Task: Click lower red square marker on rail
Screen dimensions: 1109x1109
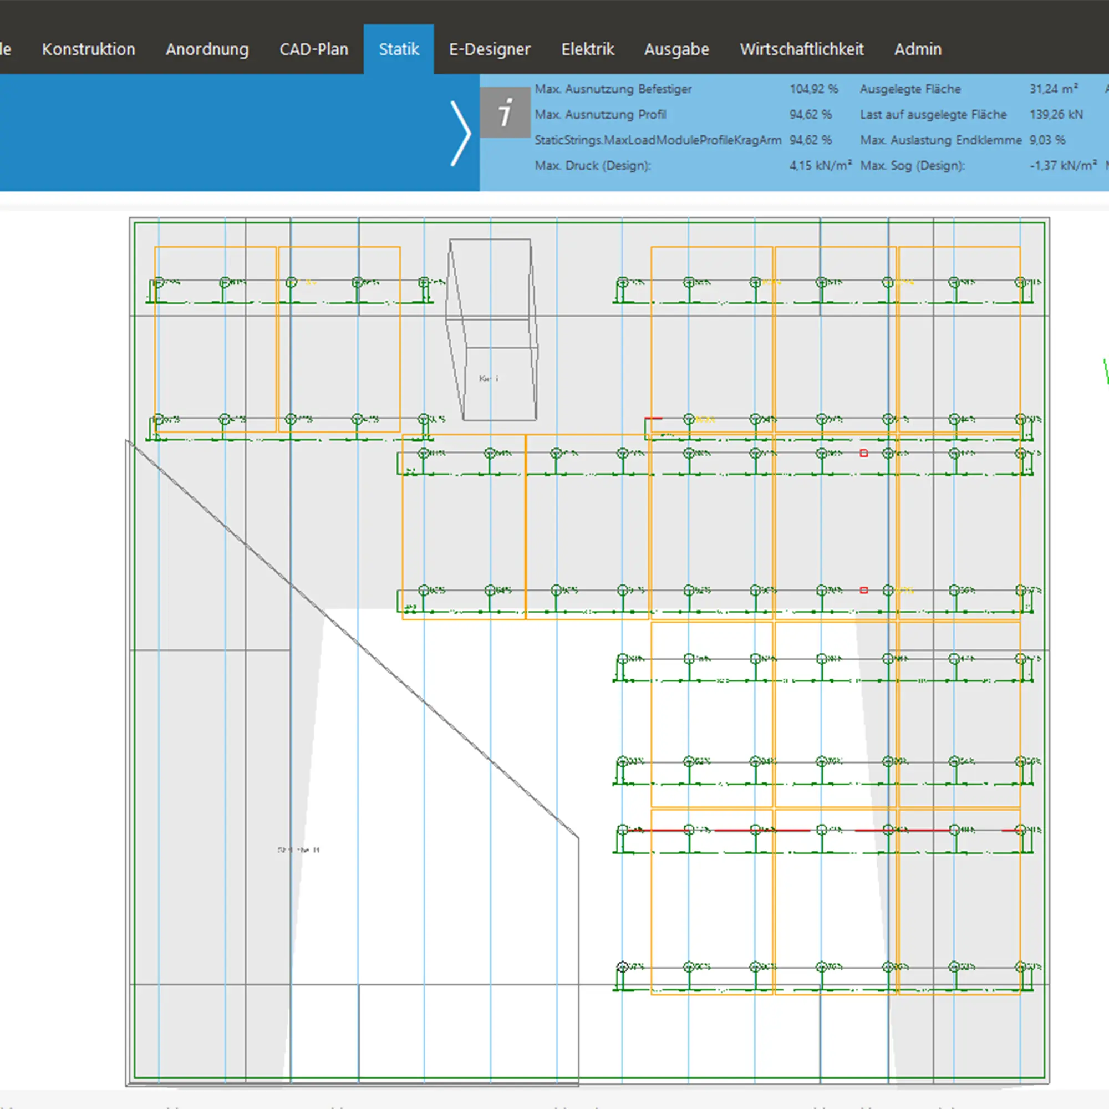Action: pyautogui.click(x=864, y=590)
